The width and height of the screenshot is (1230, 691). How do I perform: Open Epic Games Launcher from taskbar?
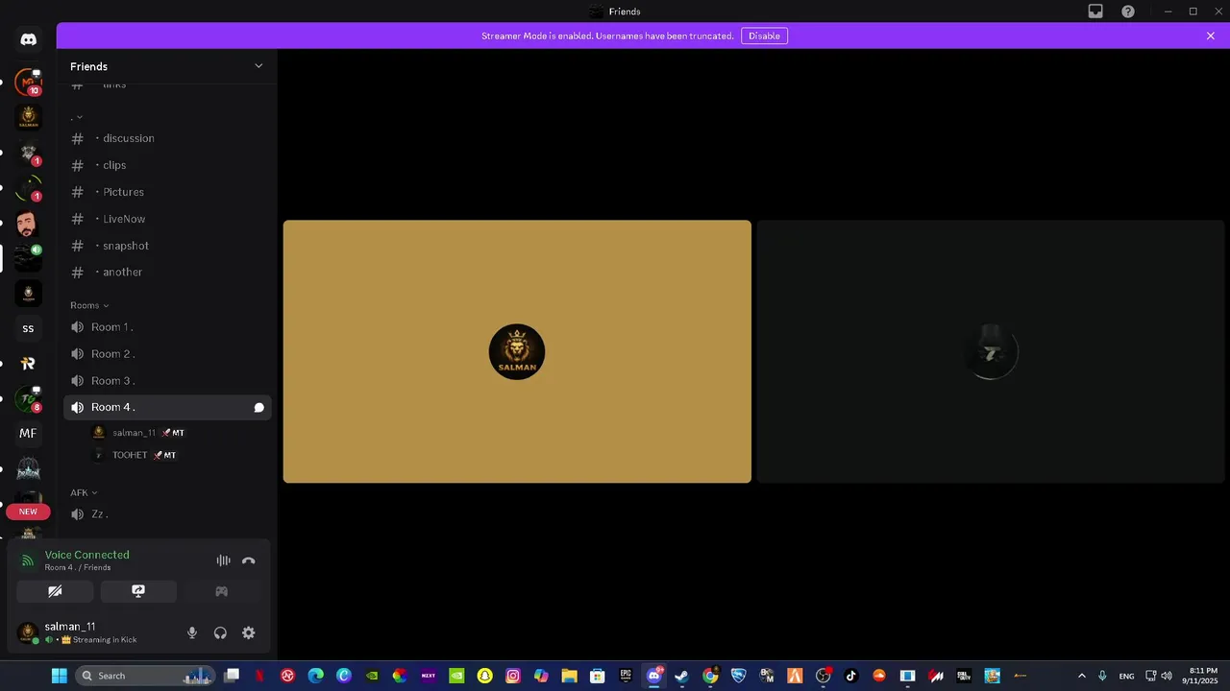tap(626, 676)
